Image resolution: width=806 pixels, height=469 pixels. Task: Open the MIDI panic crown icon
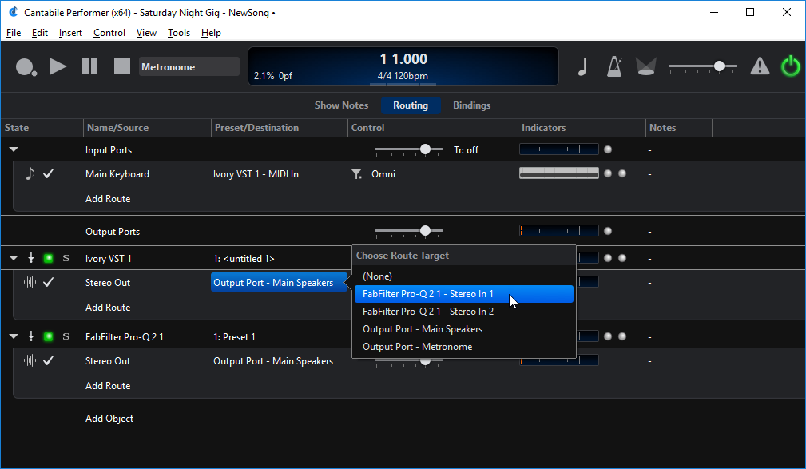[x=645, y=67]
